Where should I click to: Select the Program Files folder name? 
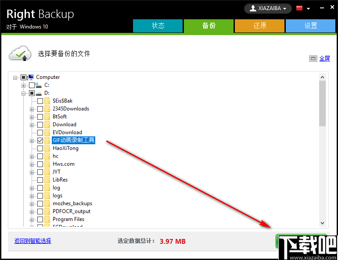click(68, 219)
